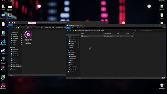Viewport: 167px width, 94px height.
Task: Click the Search portable_config field
Action: tap(151, 31)
